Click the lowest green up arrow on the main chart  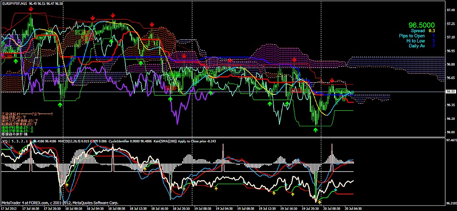(x=316, y=130)
